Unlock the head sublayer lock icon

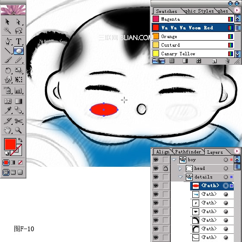pos(166,169)
